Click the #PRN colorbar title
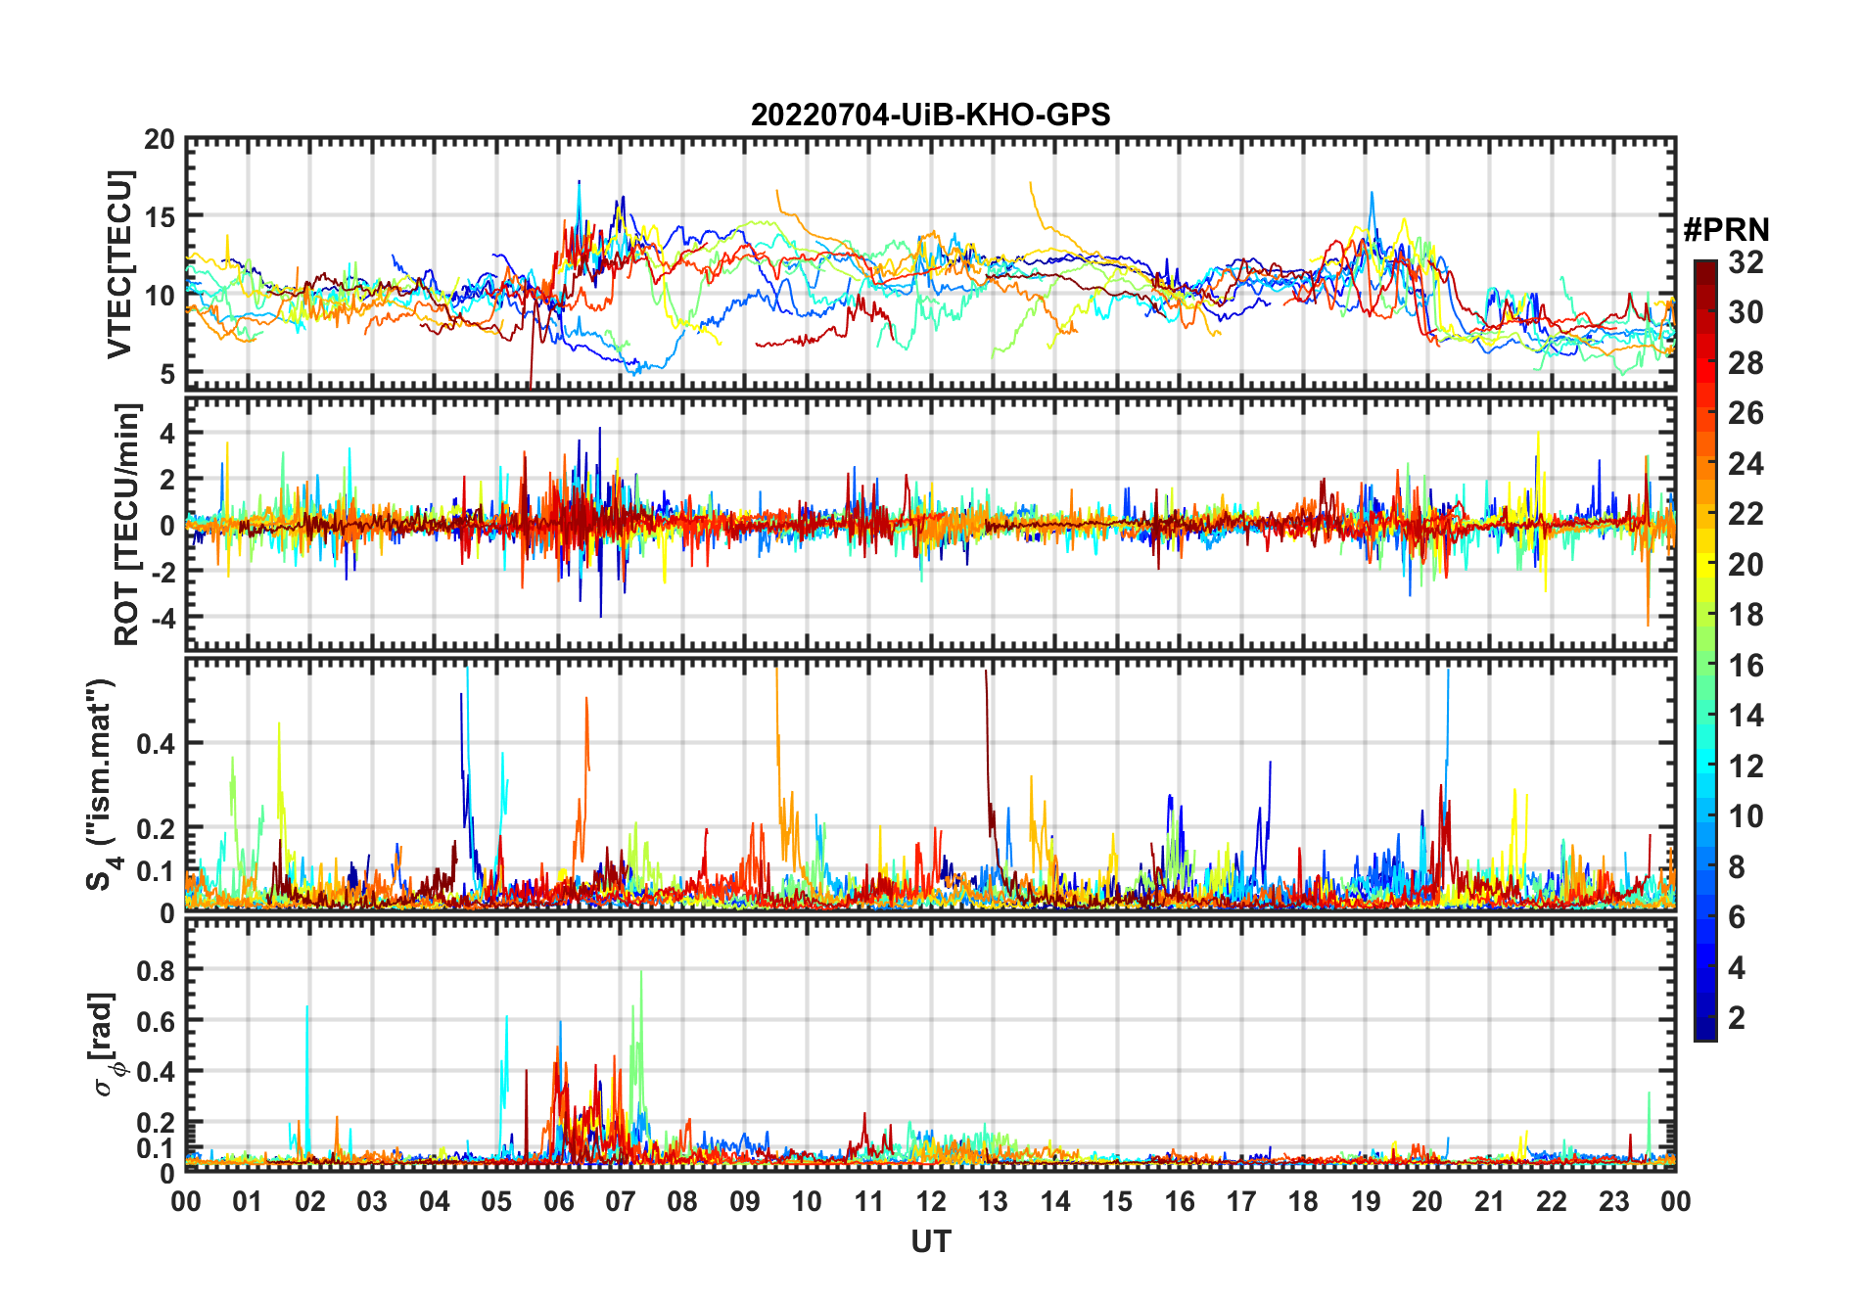Viewport: 1862px width, 1302px height. point(1726,230)
